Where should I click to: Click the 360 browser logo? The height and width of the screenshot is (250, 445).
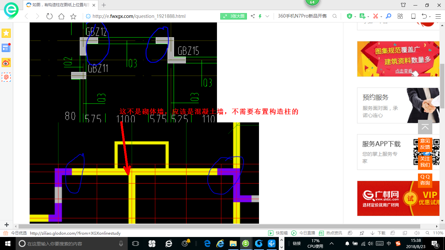pyautogui.click(x=11, y=11)
